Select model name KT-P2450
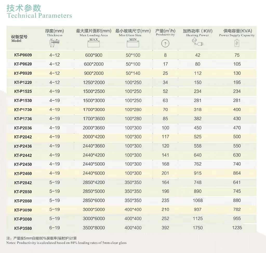Screen dimensions: 266x253 pyautogui.click(x=23, y=164)
